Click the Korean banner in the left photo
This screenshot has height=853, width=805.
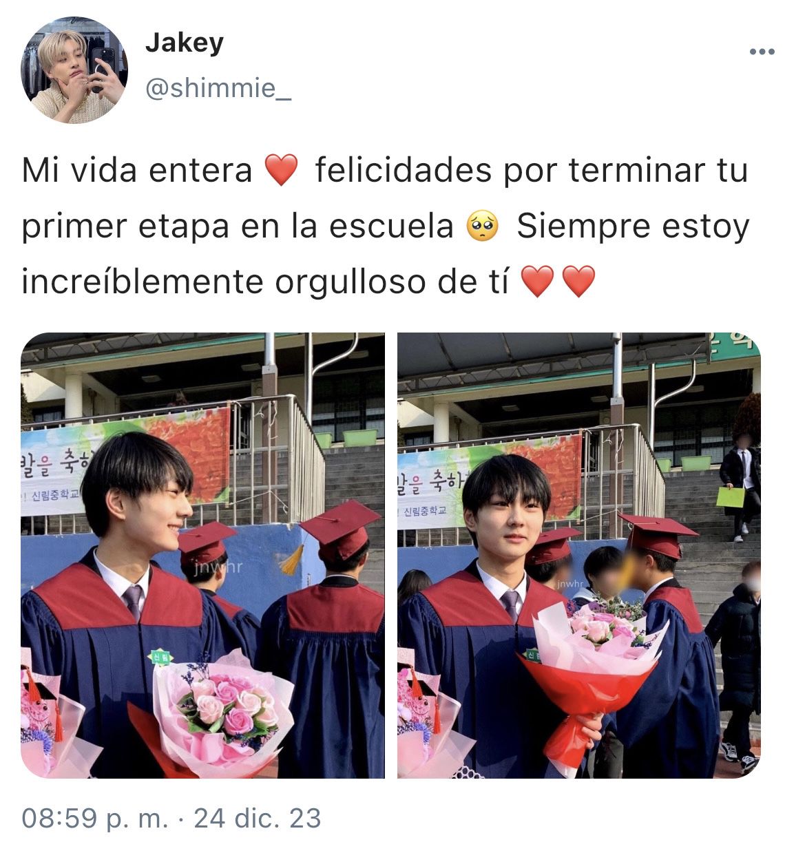point(125,463)
